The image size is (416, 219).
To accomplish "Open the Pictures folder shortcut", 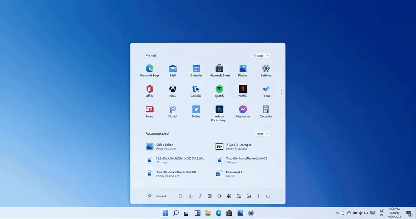I will pos(210,196).
